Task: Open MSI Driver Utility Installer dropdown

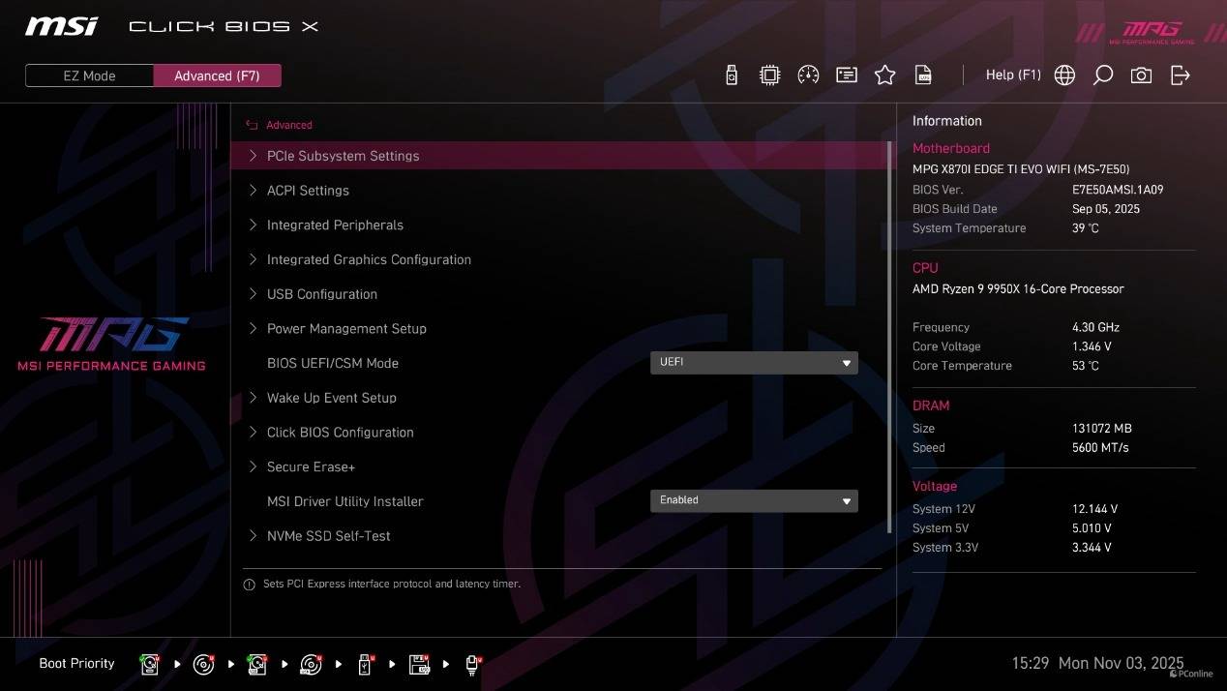Action: tap(753, 500)
